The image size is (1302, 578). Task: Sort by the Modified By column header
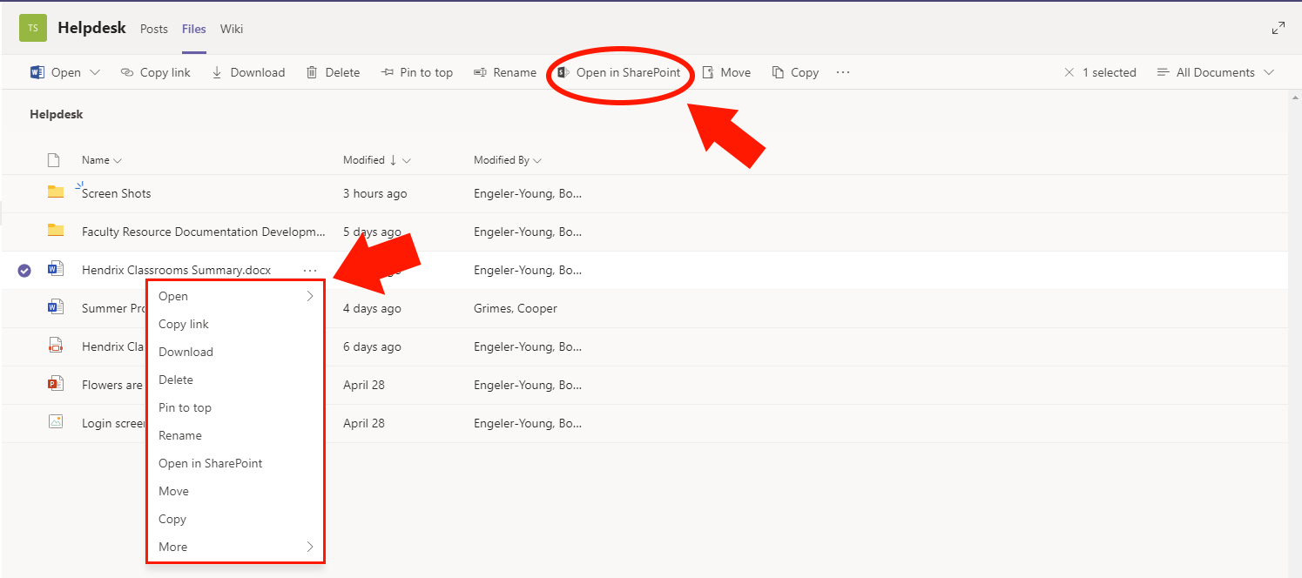pos(508,160)
